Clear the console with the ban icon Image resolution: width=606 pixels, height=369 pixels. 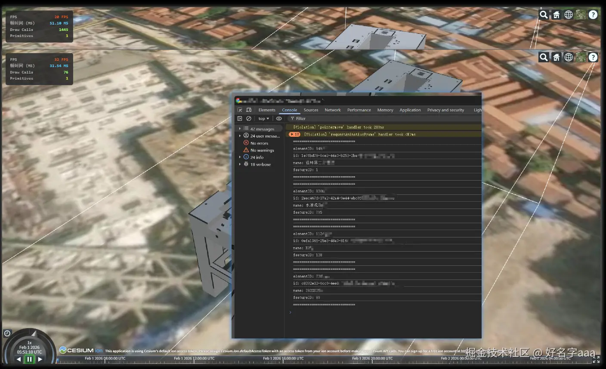click(x=249, y=119)
